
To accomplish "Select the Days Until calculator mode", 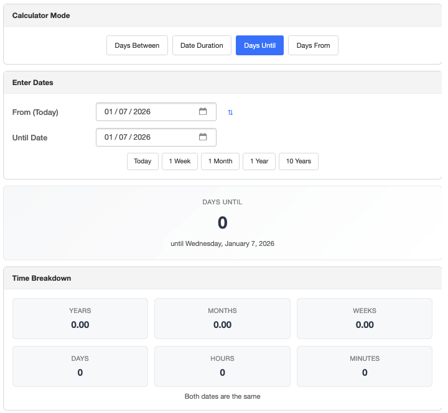I will coord(259,45).
